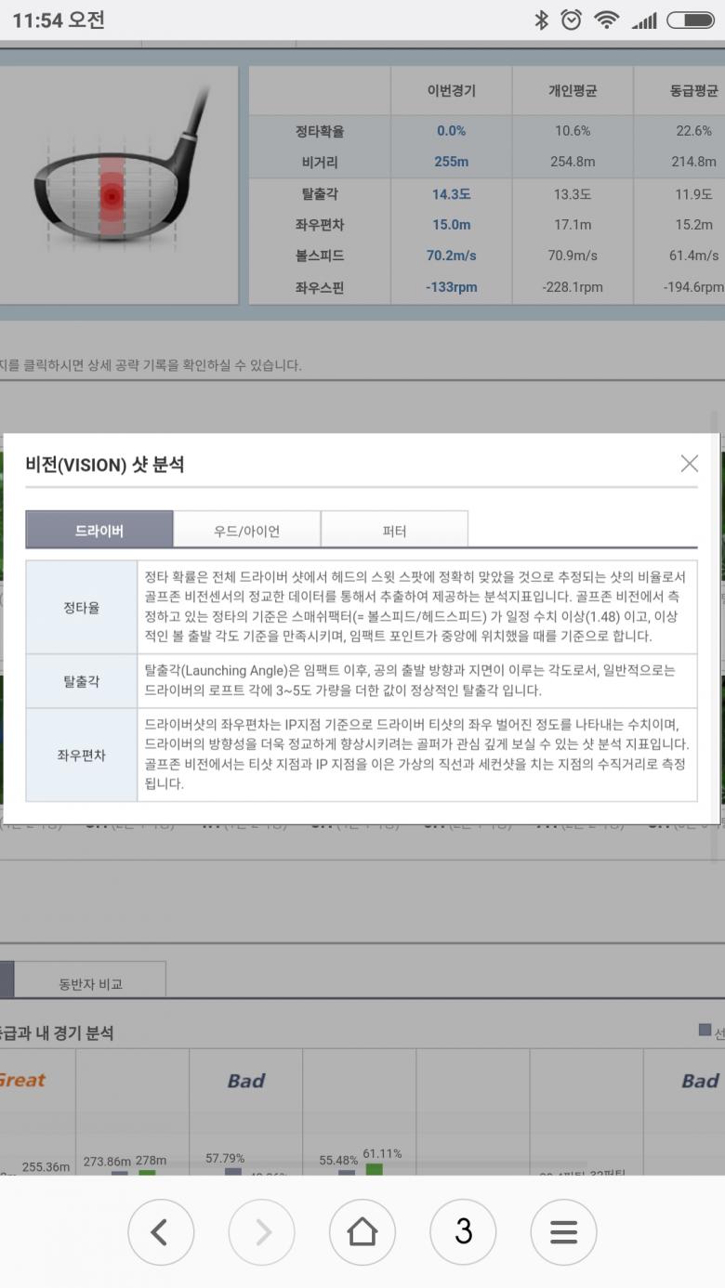The height and width of the screenshot is (1288, 725).
Task: Tap the browser back arrow button
Action: pyautogui.click(x=160, y=1232)
